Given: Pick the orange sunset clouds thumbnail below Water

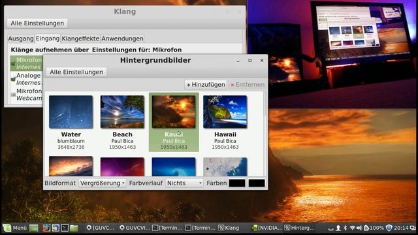Looking at the screenshot, I should click(x=71, y=166).
